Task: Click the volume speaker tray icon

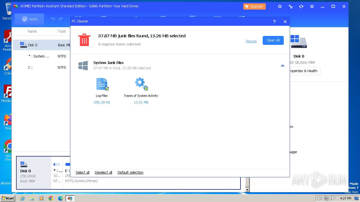Action: pos(320,198)
